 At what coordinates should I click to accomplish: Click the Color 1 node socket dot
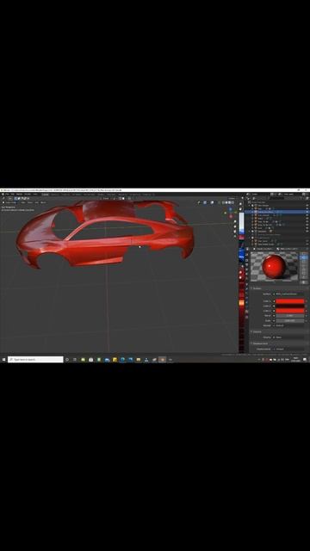(x=274, y=301)
